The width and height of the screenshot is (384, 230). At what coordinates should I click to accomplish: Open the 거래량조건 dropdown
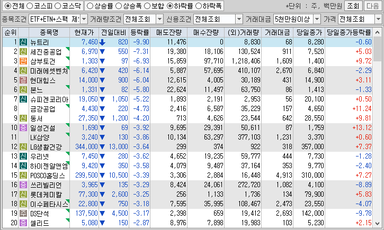pyautogui.click(x=159, y=19)
